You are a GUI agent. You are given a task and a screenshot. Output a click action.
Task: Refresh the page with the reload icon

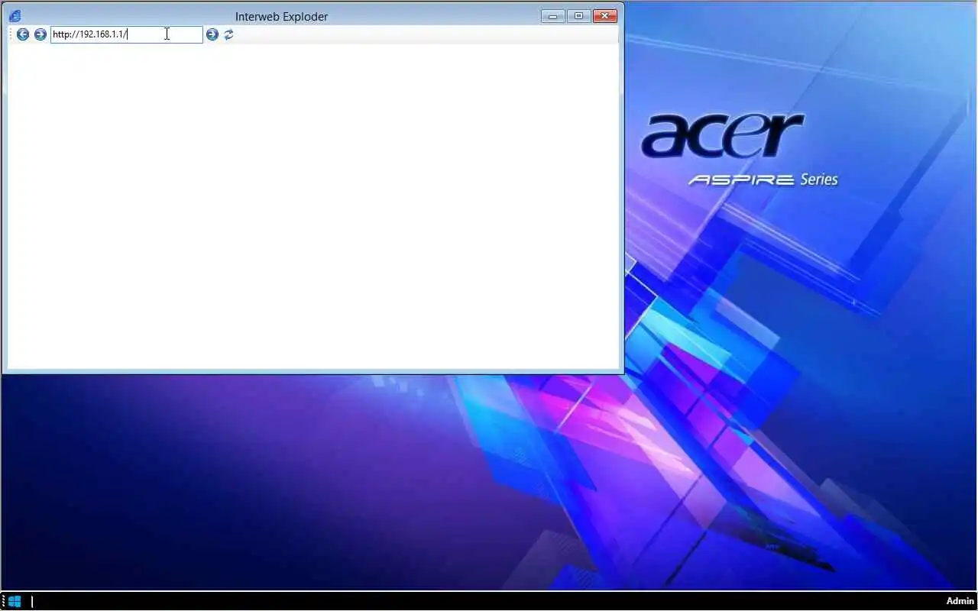pos(228,34)
